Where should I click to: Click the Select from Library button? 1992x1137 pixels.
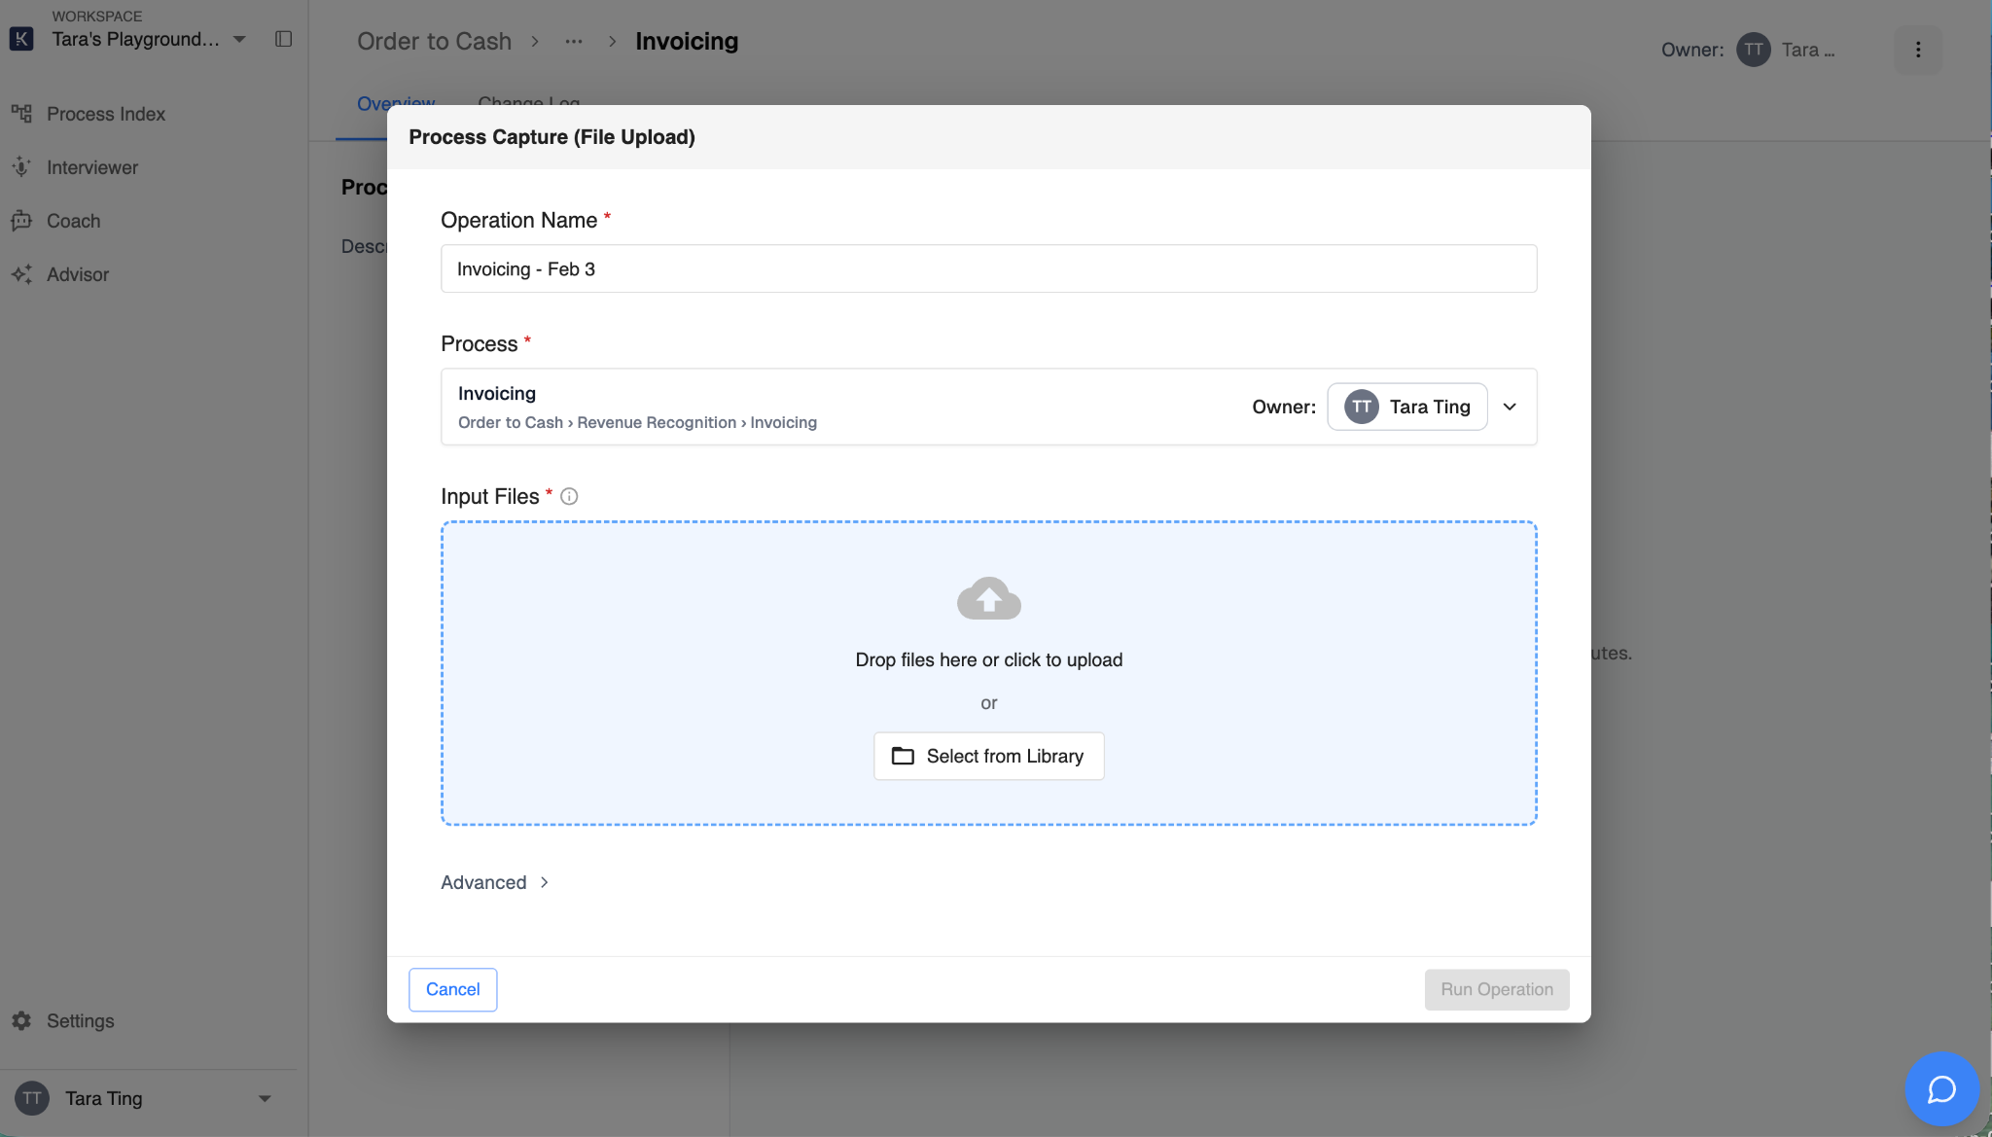tap(988, 756)
